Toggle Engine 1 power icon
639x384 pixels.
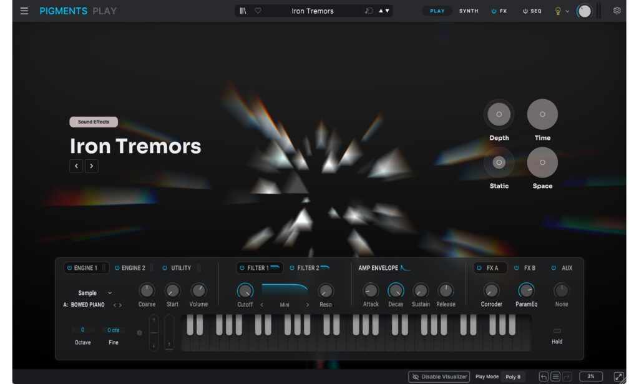69,268
